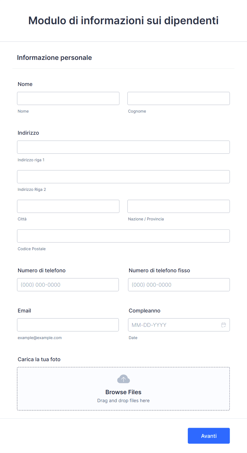The image size is (247, 453).
Task: Click the 'Drag and drop files here' text
Action: 123,401
